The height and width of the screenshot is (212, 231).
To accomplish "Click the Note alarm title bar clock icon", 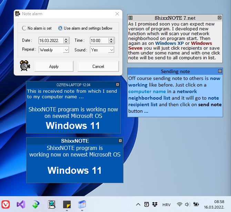I will pos(18,14).
